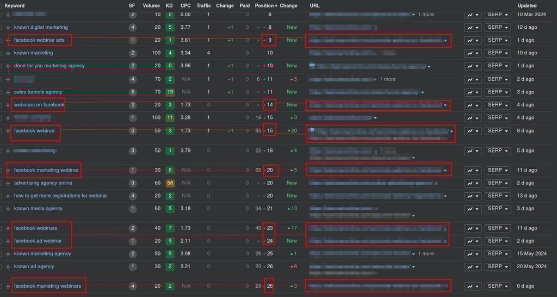Sort by the KD column header
557x297 pixels.
click(169, 5)
